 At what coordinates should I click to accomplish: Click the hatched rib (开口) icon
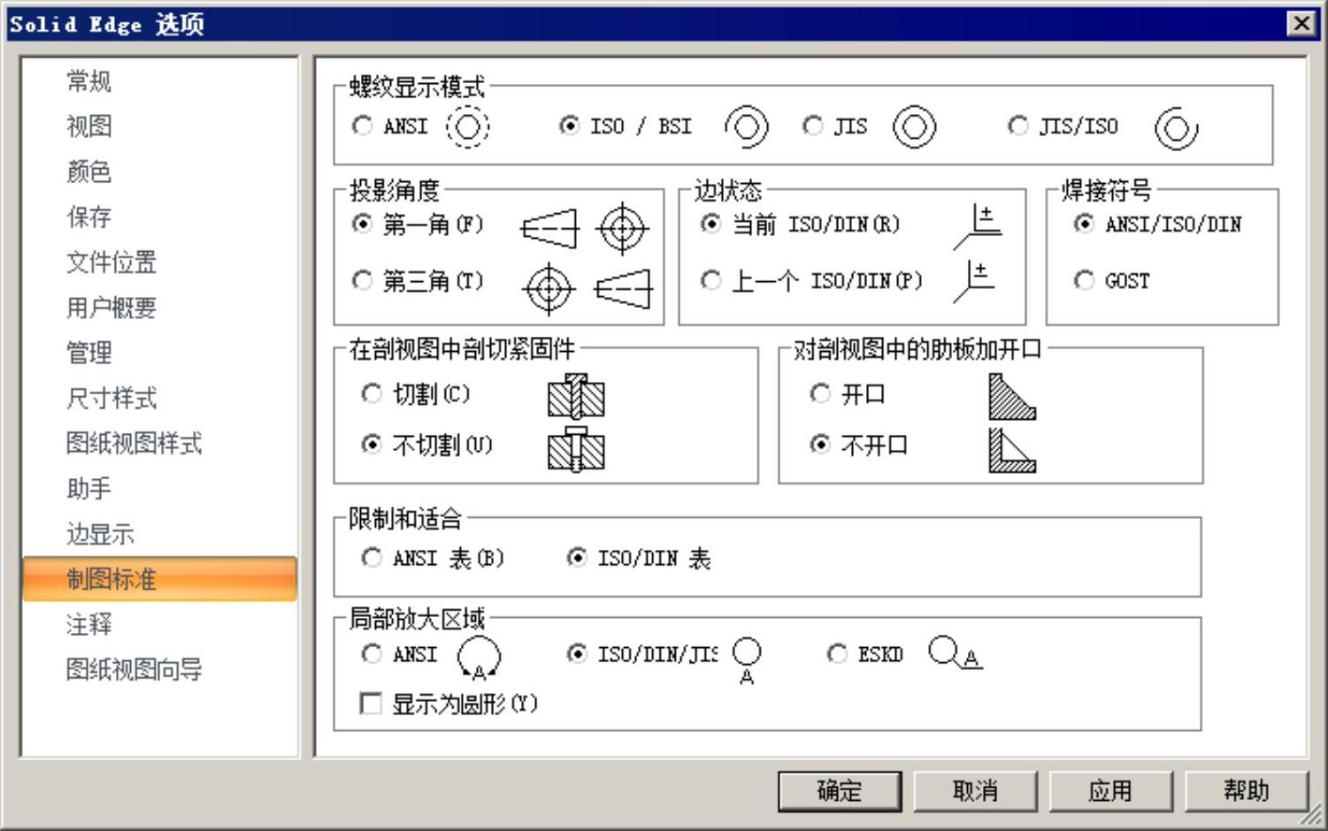click(x=1012, y=397)
